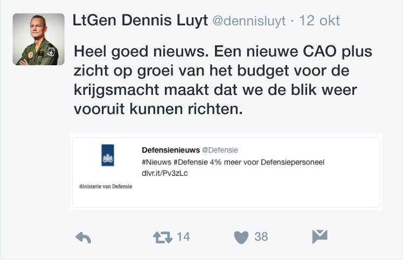
Task: Reply to Dennis Luyt's tweet
Action: coord(84,237)
